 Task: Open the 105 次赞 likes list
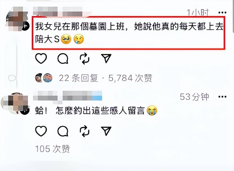(52, 149)
